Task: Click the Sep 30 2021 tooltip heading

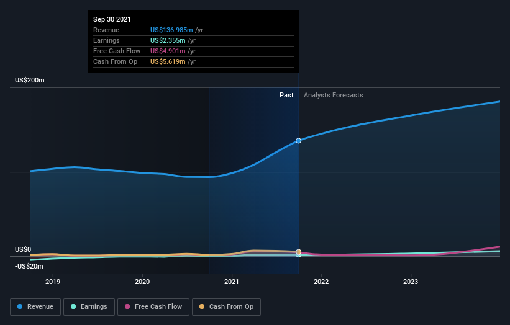Action: point(112,19)
